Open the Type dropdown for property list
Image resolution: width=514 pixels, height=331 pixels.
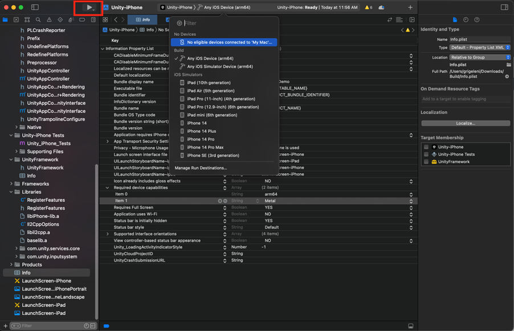(480, 47)
